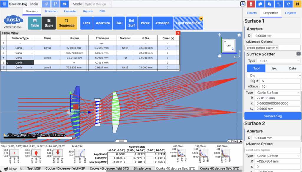Screen dimensions: 302x172
Task: Switch Surface Scatter to Iso. mode
Action: 274,68
